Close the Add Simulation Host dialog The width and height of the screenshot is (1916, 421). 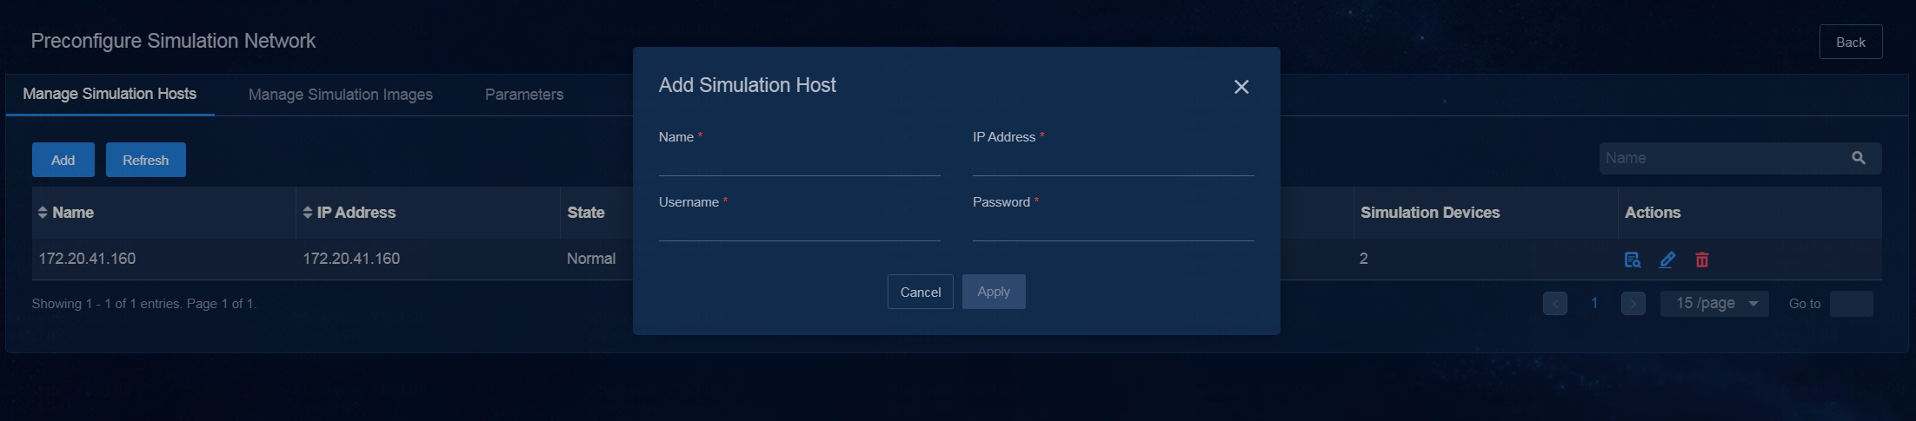(1241, 87)
